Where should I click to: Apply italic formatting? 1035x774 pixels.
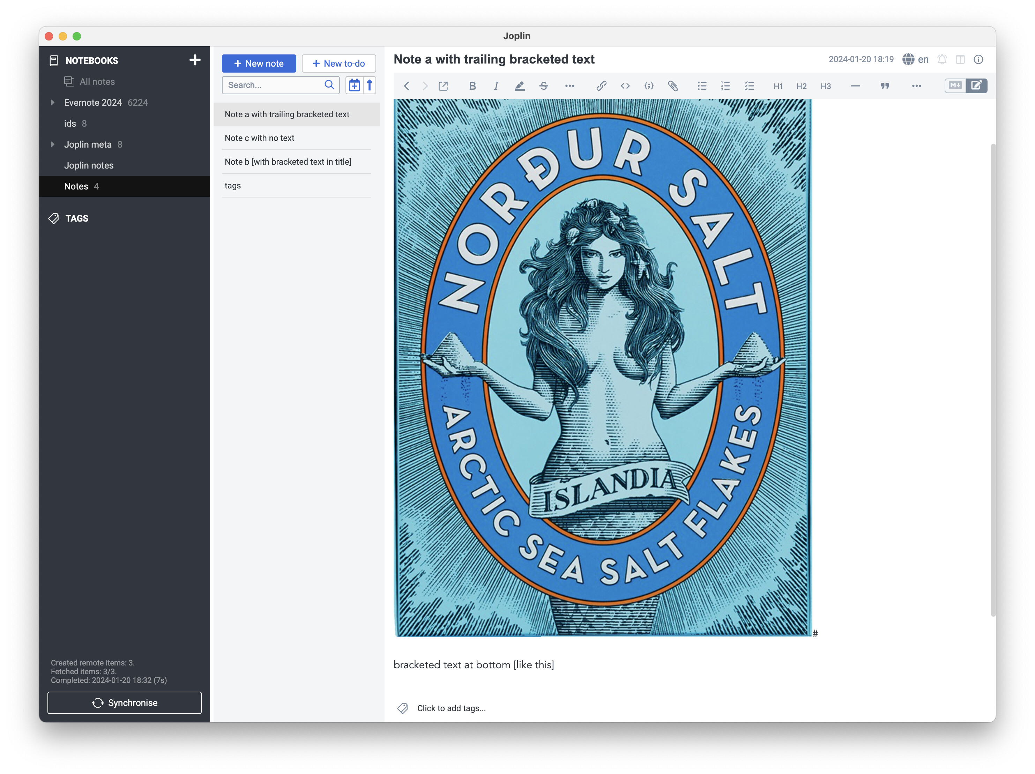[x=496, y=86]
